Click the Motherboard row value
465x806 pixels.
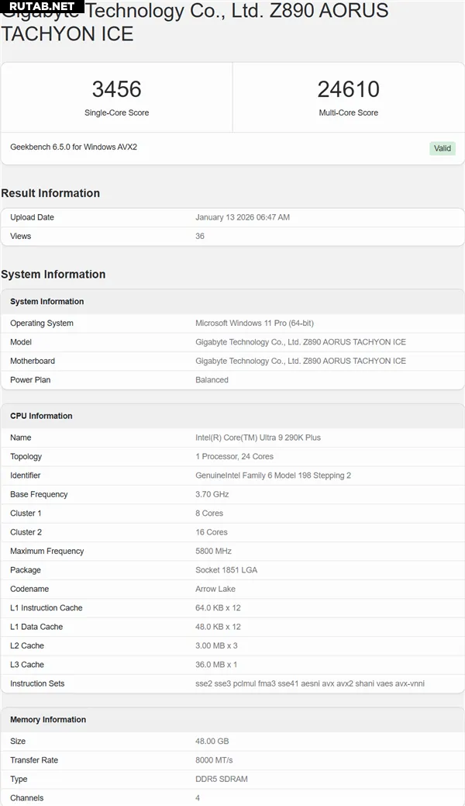(x=300, y=361)
